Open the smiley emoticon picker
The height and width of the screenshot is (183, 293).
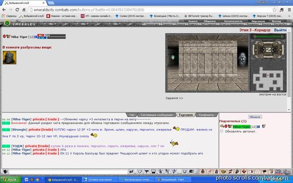(185, 171)
